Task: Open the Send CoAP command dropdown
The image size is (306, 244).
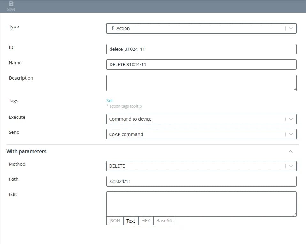Action: [x=201, y=134]
